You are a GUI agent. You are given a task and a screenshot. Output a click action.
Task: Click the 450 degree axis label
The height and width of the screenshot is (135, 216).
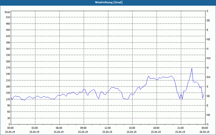pos(8,30)
